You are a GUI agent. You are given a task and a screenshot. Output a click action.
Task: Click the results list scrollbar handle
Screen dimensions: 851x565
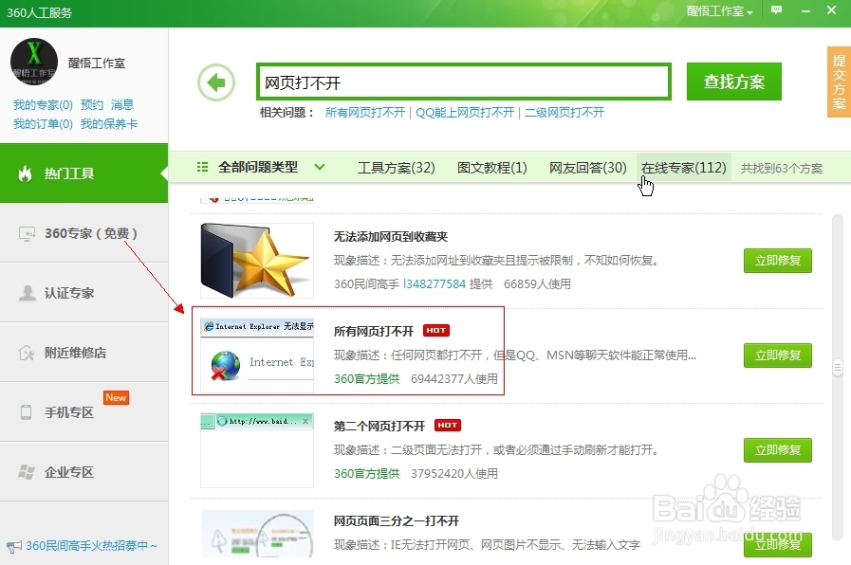pos(838,368)
